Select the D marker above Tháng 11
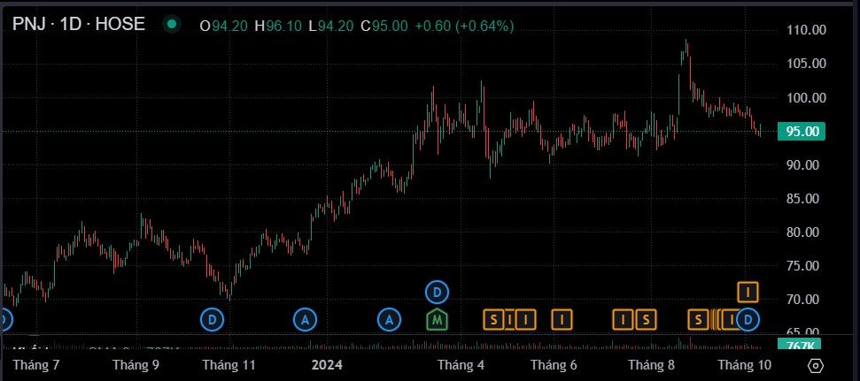Image resolution: width=860 pixels, height=381 pixels. pos(212,318)
